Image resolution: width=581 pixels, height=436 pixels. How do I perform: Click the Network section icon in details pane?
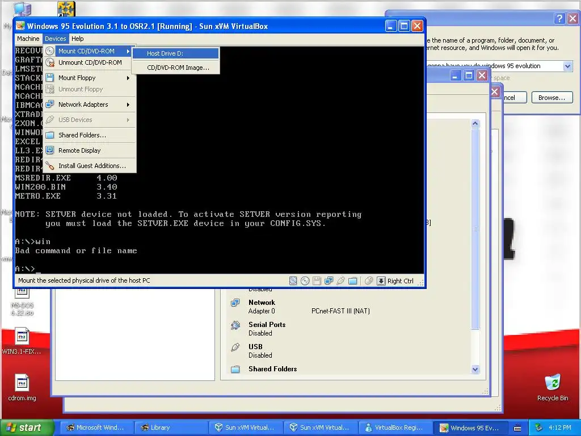coord(235,303)
